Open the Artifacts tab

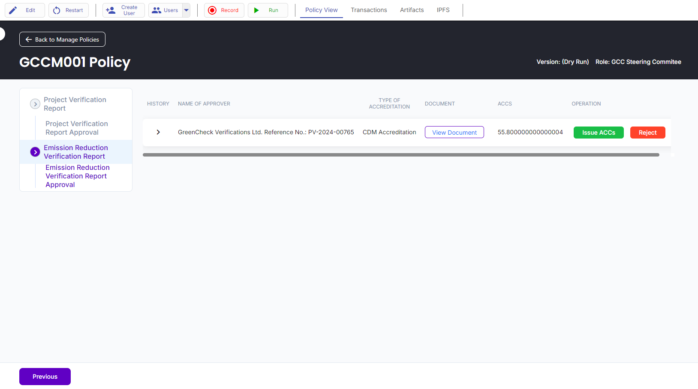point(412,10)
